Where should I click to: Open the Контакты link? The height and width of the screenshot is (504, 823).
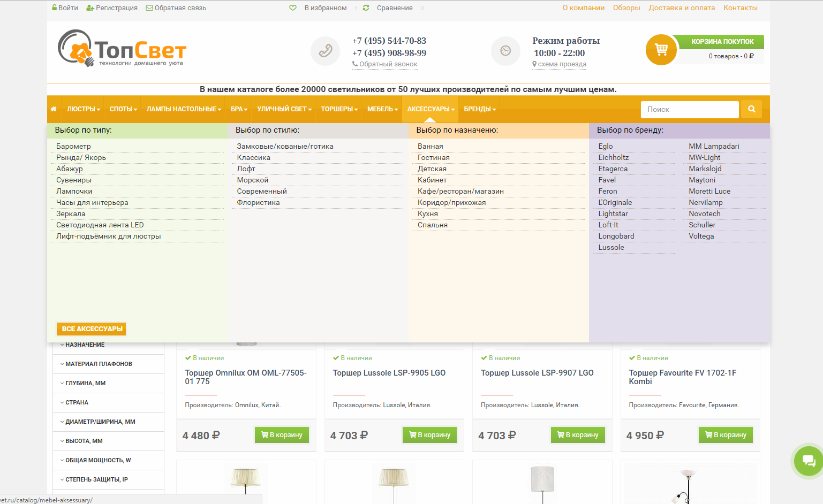tap(741, 8)
